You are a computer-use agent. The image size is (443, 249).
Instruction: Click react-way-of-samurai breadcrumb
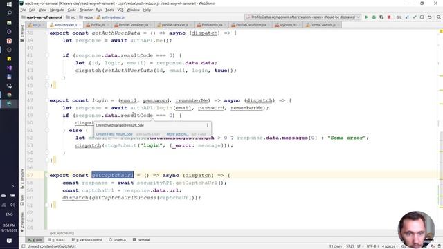click(42, 17)
